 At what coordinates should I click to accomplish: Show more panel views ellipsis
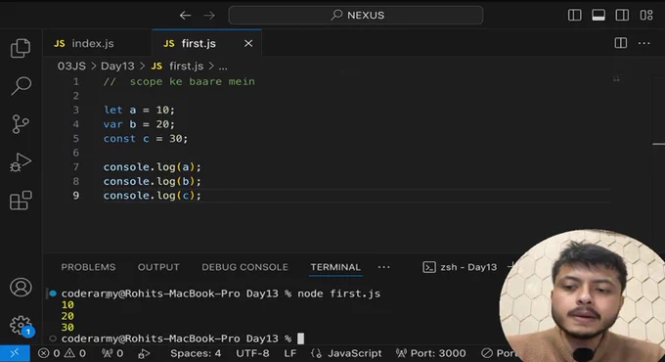(383, 267)
